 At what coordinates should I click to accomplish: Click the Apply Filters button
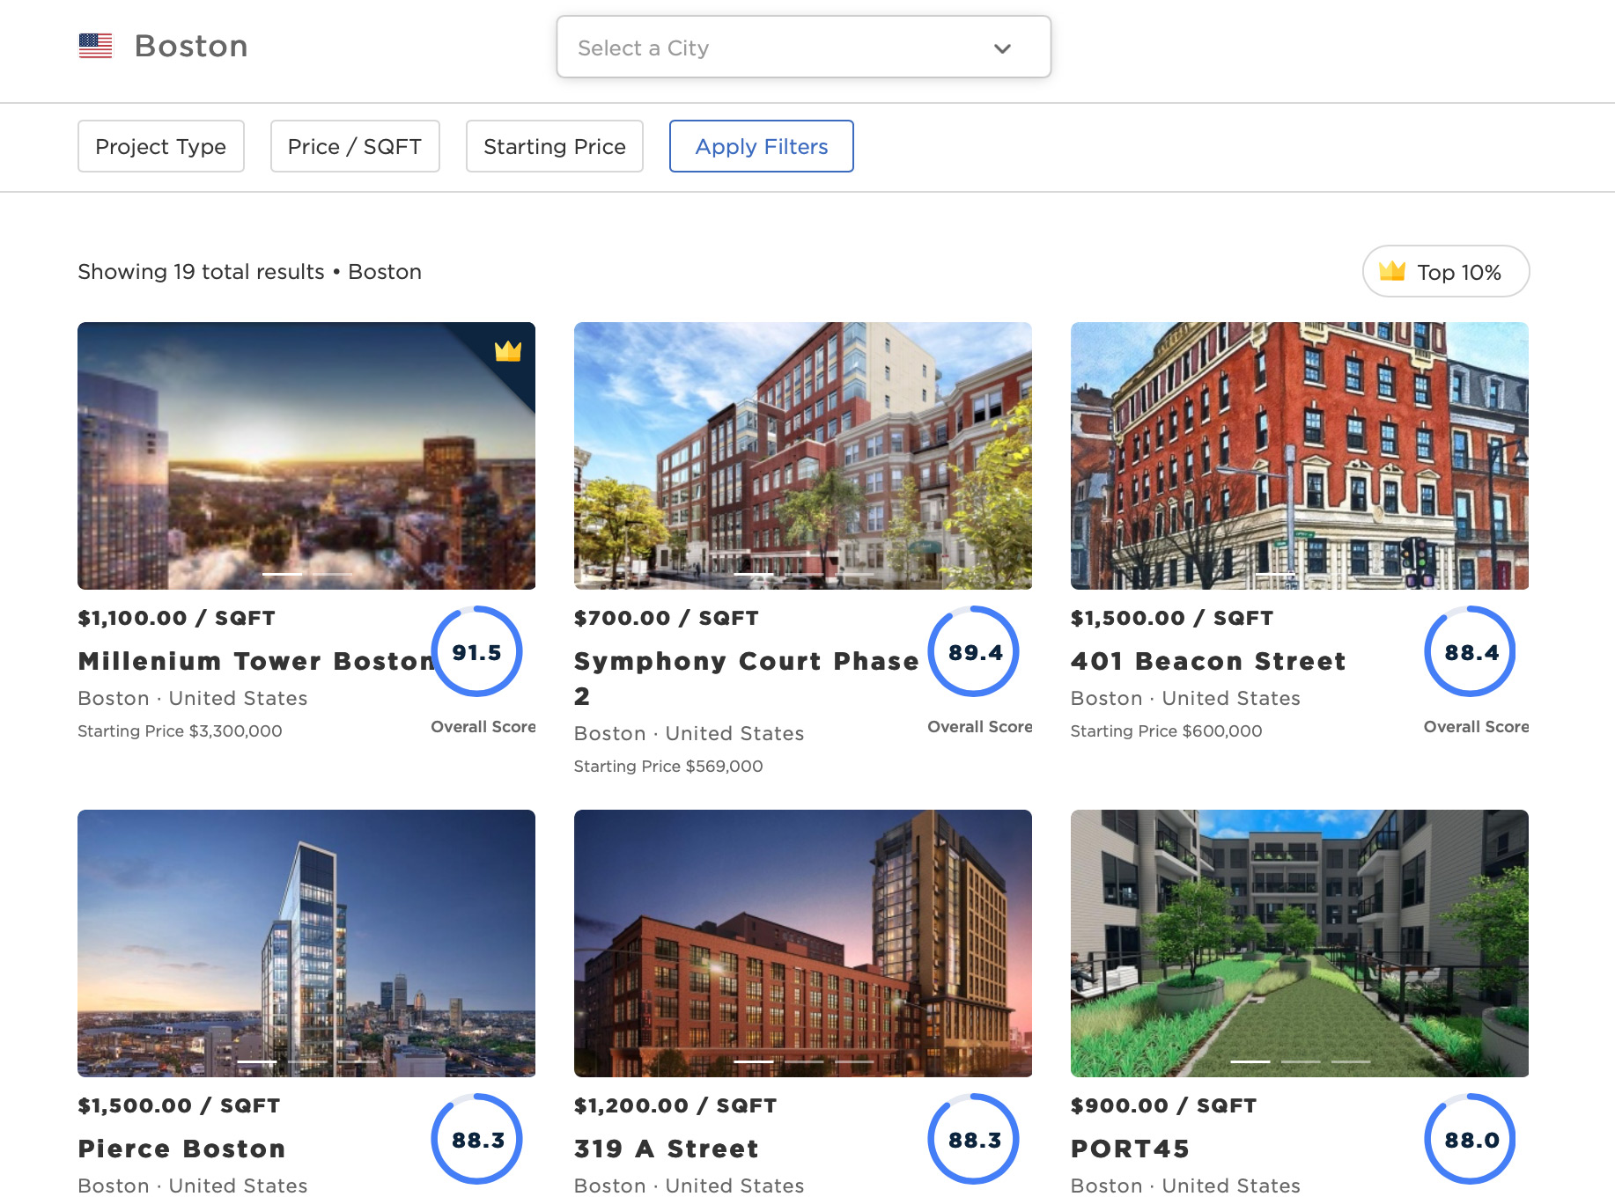[762, 146]
